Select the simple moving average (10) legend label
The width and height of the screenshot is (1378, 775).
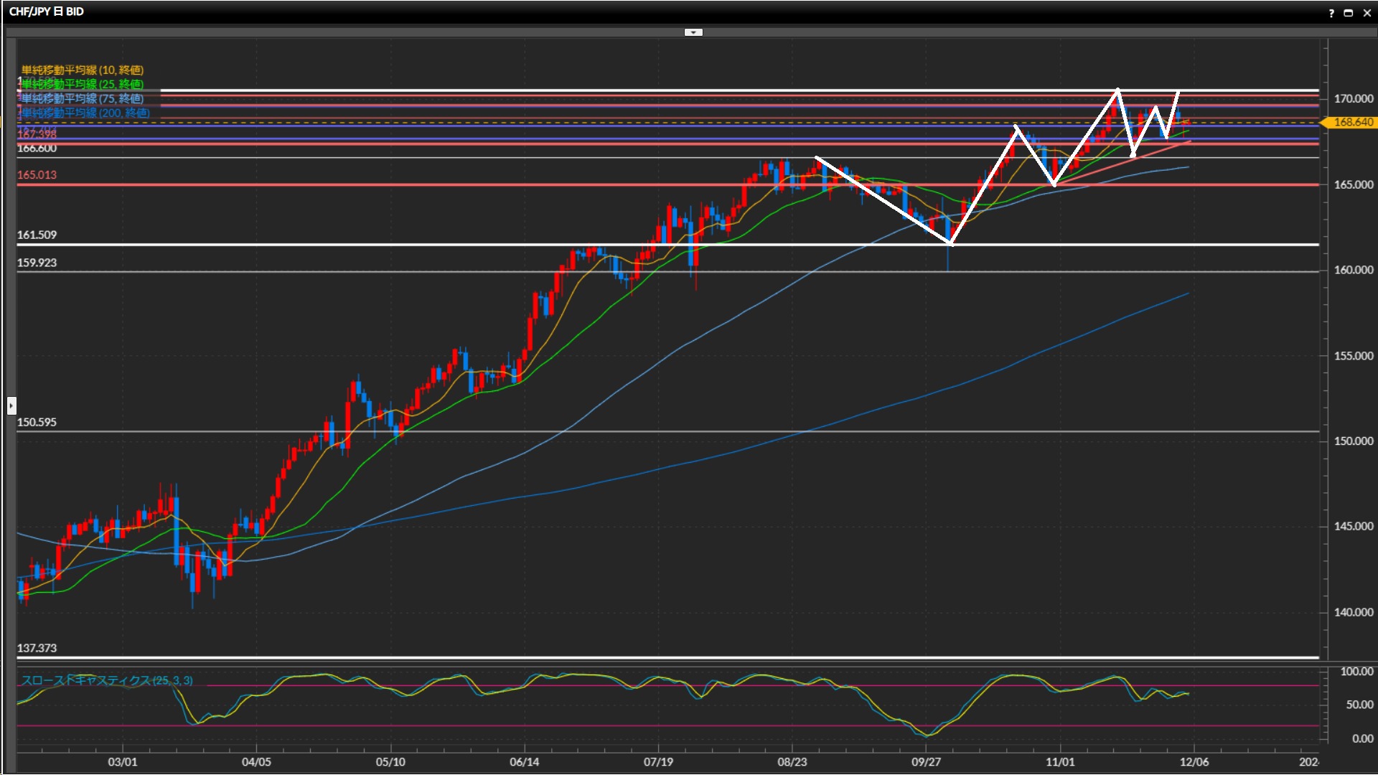83,70
